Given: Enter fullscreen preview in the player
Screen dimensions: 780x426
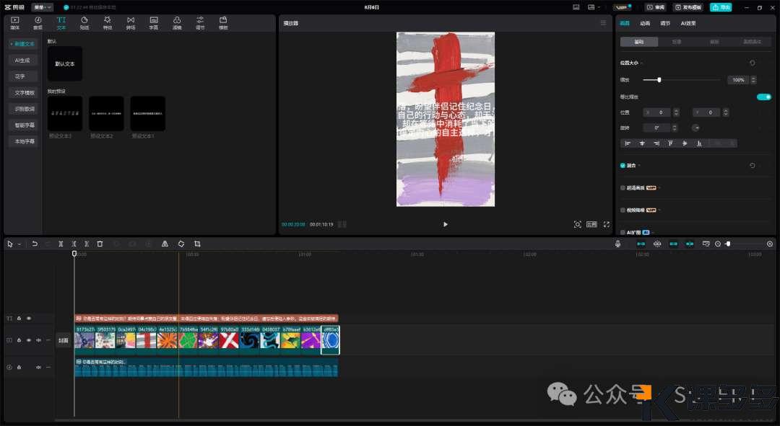Looking at the screenshot, I should (605, 224).
